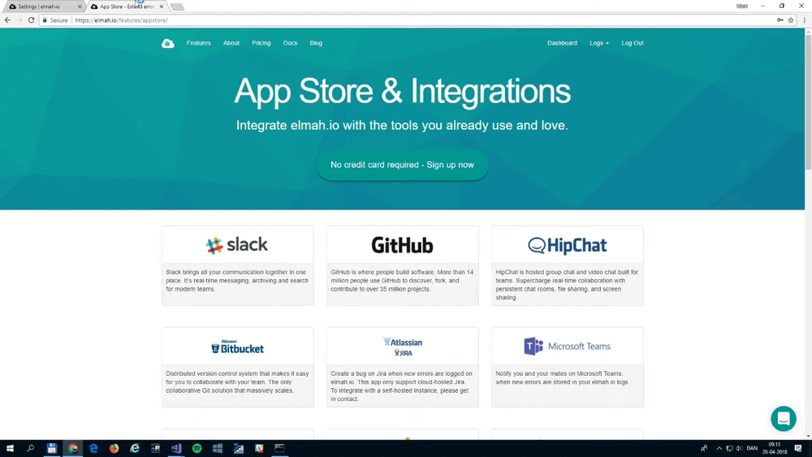The height and width of the screenshot is (457, 812).
Task: Open the GitHub integration logo
Action: click(402, 245)
